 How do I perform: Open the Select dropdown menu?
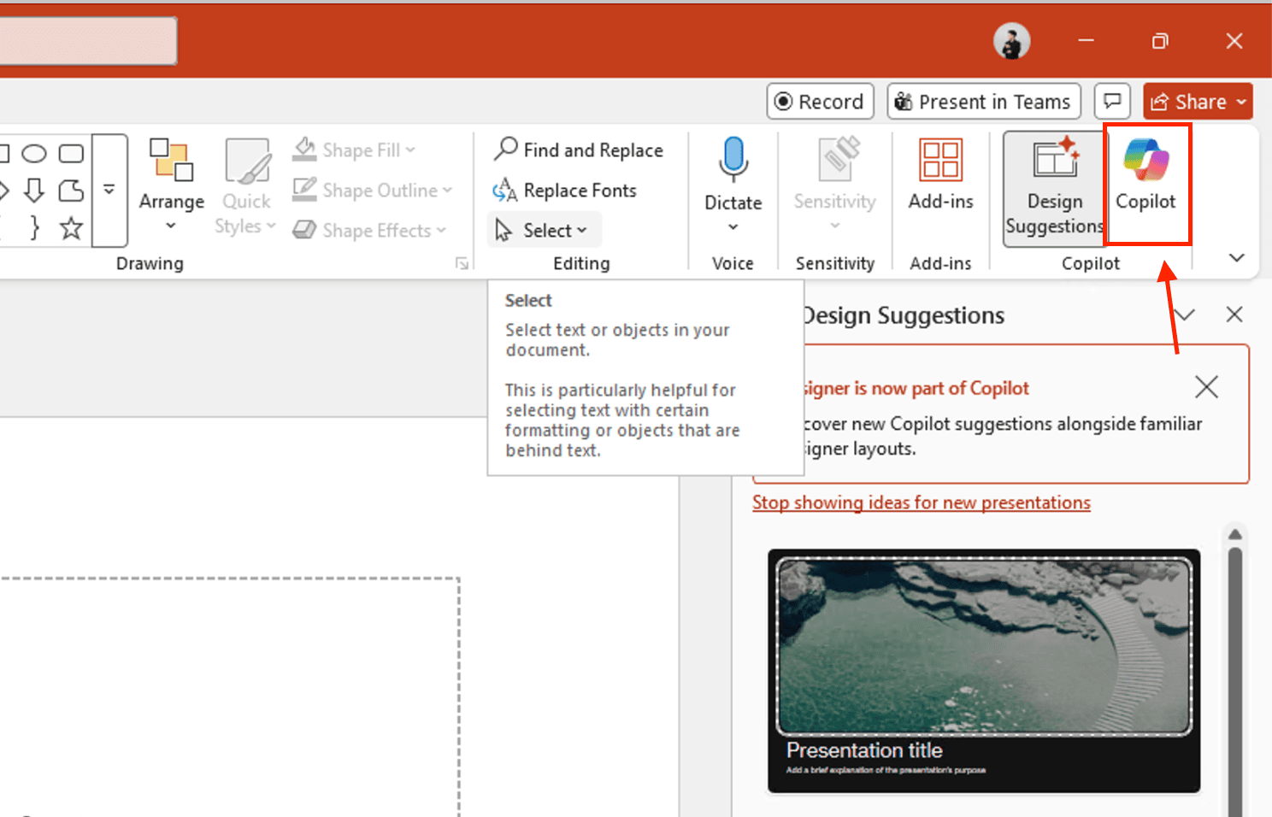(x=544, y=229)
